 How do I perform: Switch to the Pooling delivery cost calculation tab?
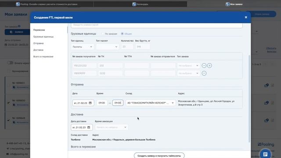click(x=47, y=4)
